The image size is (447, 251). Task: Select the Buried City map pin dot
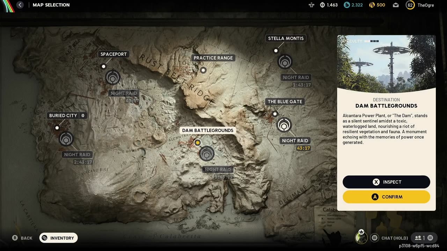[57, 128]
